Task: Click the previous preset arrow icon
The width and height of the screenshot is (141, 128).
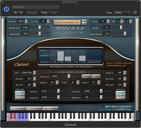Action: point(16,12)
